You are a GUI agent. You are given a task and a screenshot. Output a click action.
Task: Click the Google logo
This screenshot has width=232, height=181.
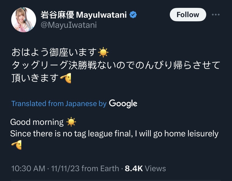click(x=123, y=104)
